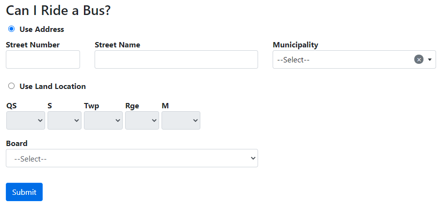Viewport: 439px width, 205px height.
Task: Open the S section dropdown
Action: click(x=65, y=120)
